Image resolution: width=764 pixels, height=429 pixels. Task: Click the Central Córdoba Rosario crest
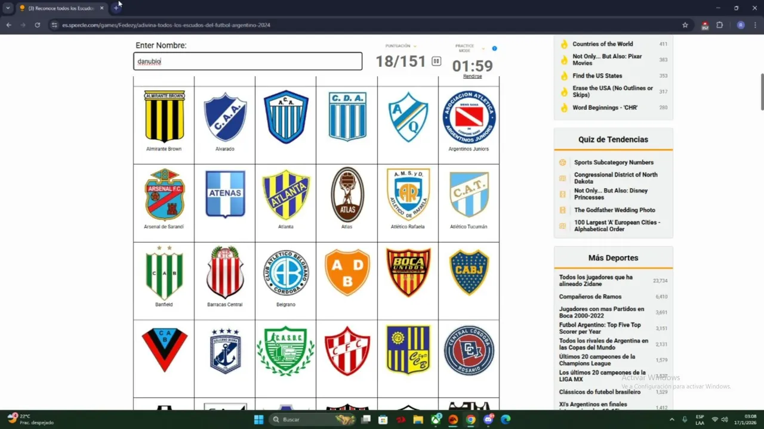coord(469,350)
